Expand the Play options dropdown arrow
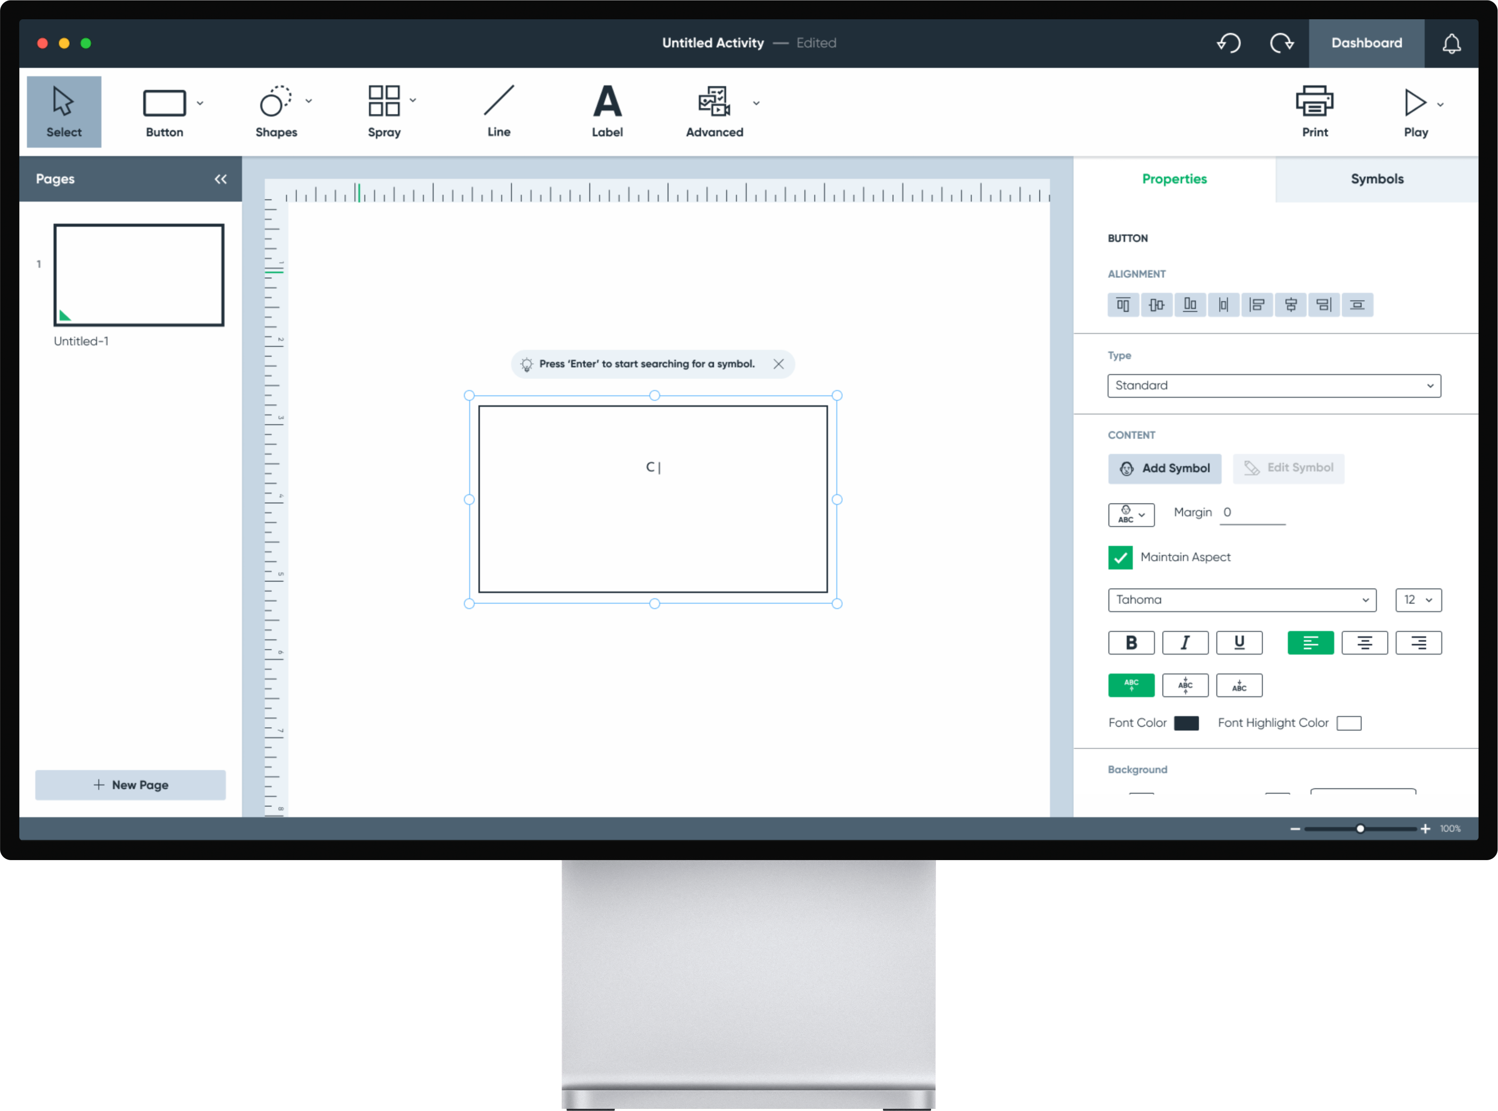Screen dimensions: 1498x1111 pos(1440,105)
